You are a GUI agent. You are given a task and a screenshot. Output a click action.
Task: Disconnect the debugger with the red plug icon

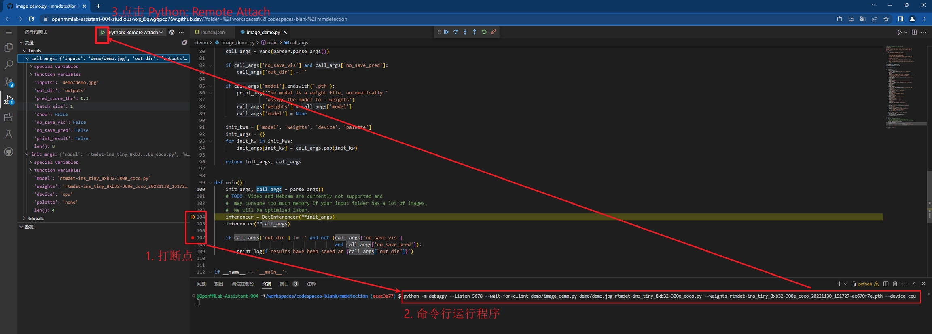(494, 32)
